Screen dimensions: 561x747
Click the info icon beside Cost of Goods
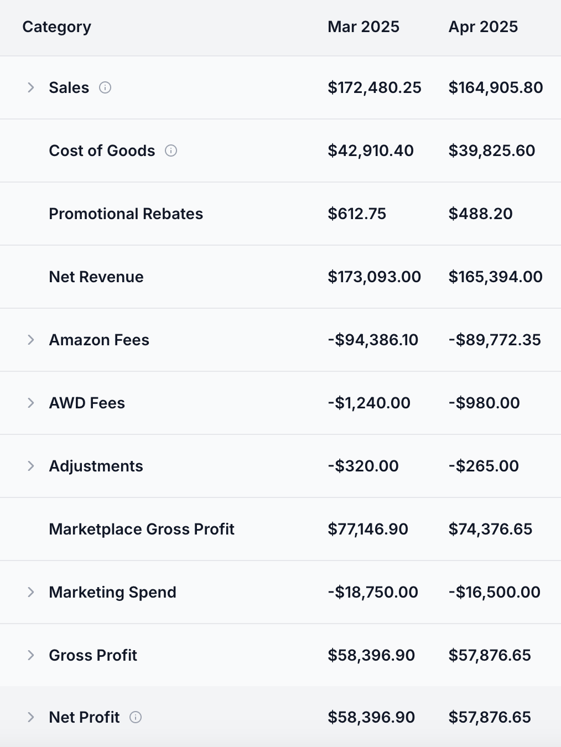(x=172, y=151)
